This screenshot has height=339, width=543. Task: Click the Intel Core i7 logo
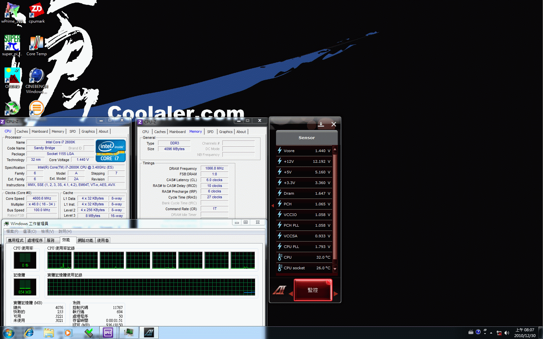[111, 151]
